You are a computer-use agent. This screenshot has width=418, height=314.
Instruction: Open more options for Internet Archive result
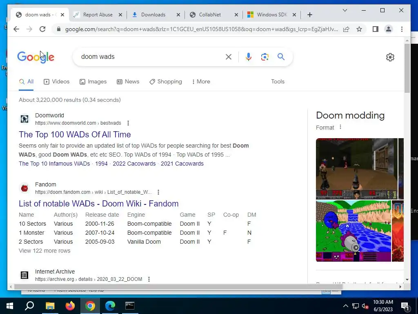(x=149, y=279)
